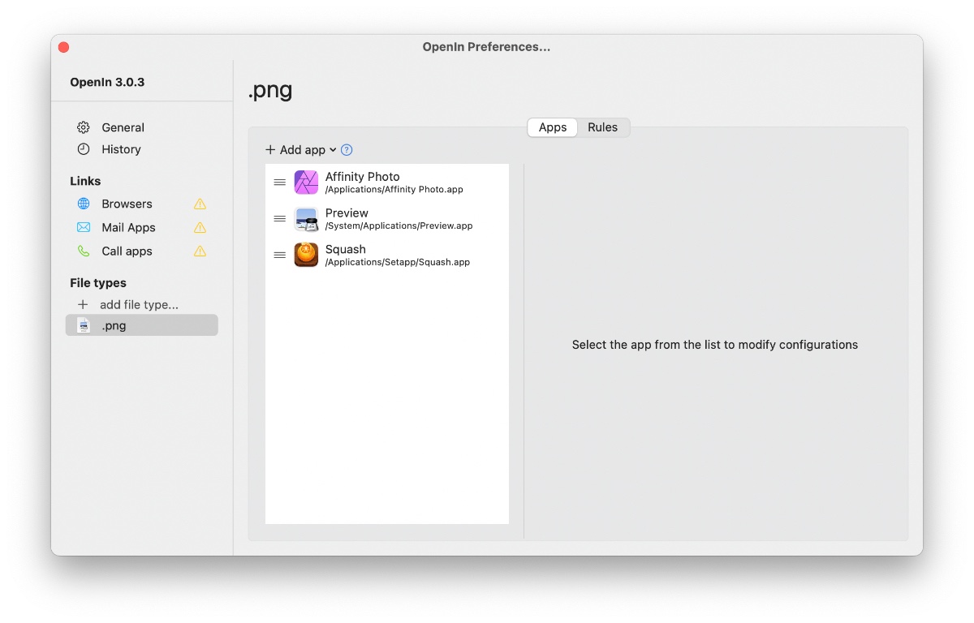Select Call apps in the sidebar
This screenshot has width=974, height=623.
pos(127,251)
